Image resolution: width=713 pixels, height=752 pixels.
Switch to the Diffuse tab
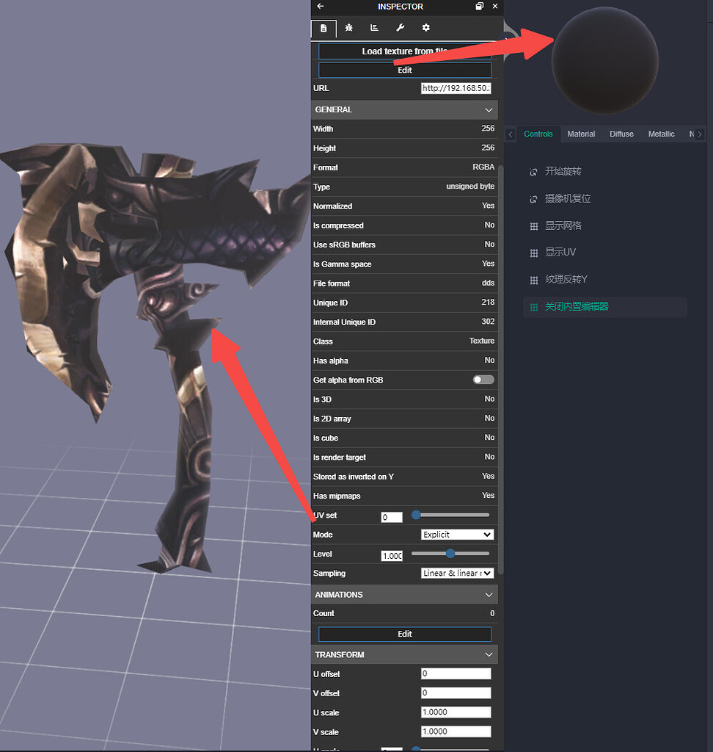621,134
